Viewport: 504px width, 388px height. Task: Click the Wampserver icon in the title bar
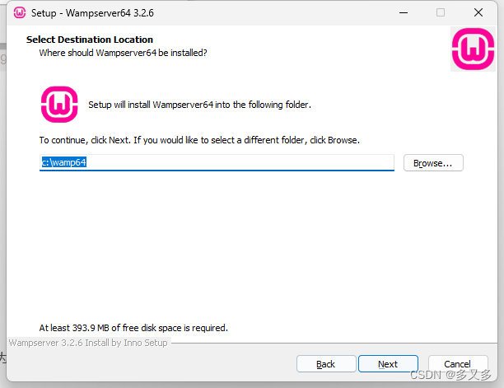[x=20, y=13]
